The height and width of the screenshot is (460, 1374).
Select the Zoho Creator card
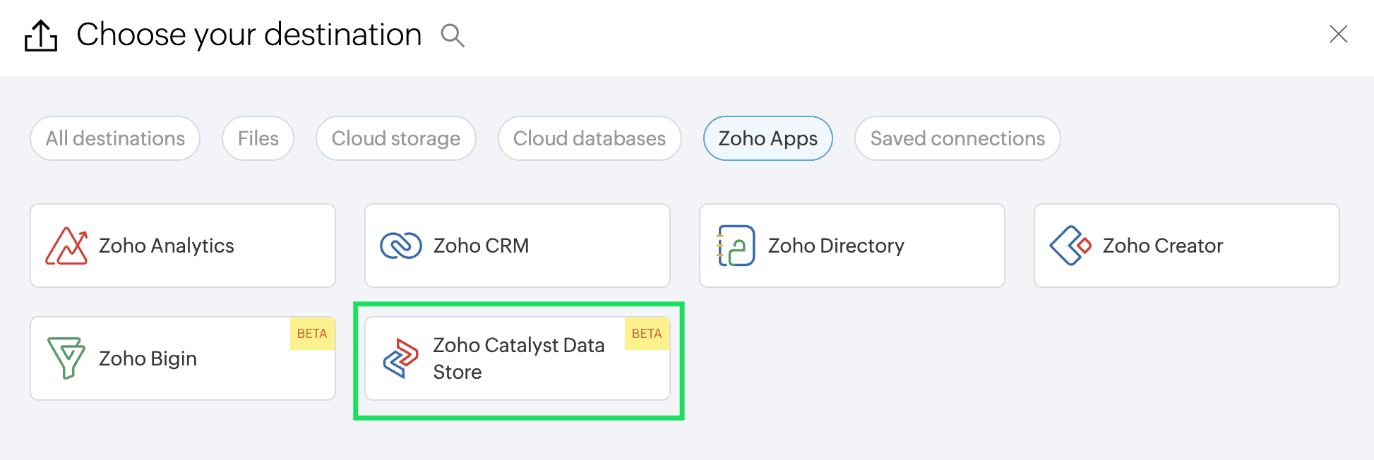(1186, 246)
